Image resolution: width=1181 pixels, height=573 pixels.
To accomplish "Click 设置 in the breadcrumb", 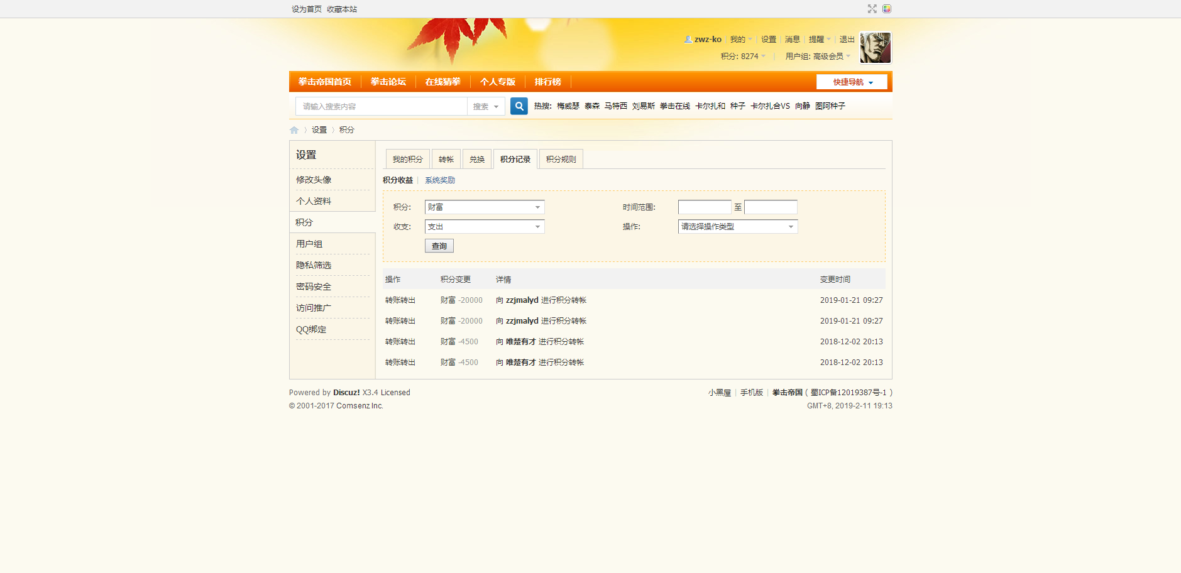I will 319,130.
